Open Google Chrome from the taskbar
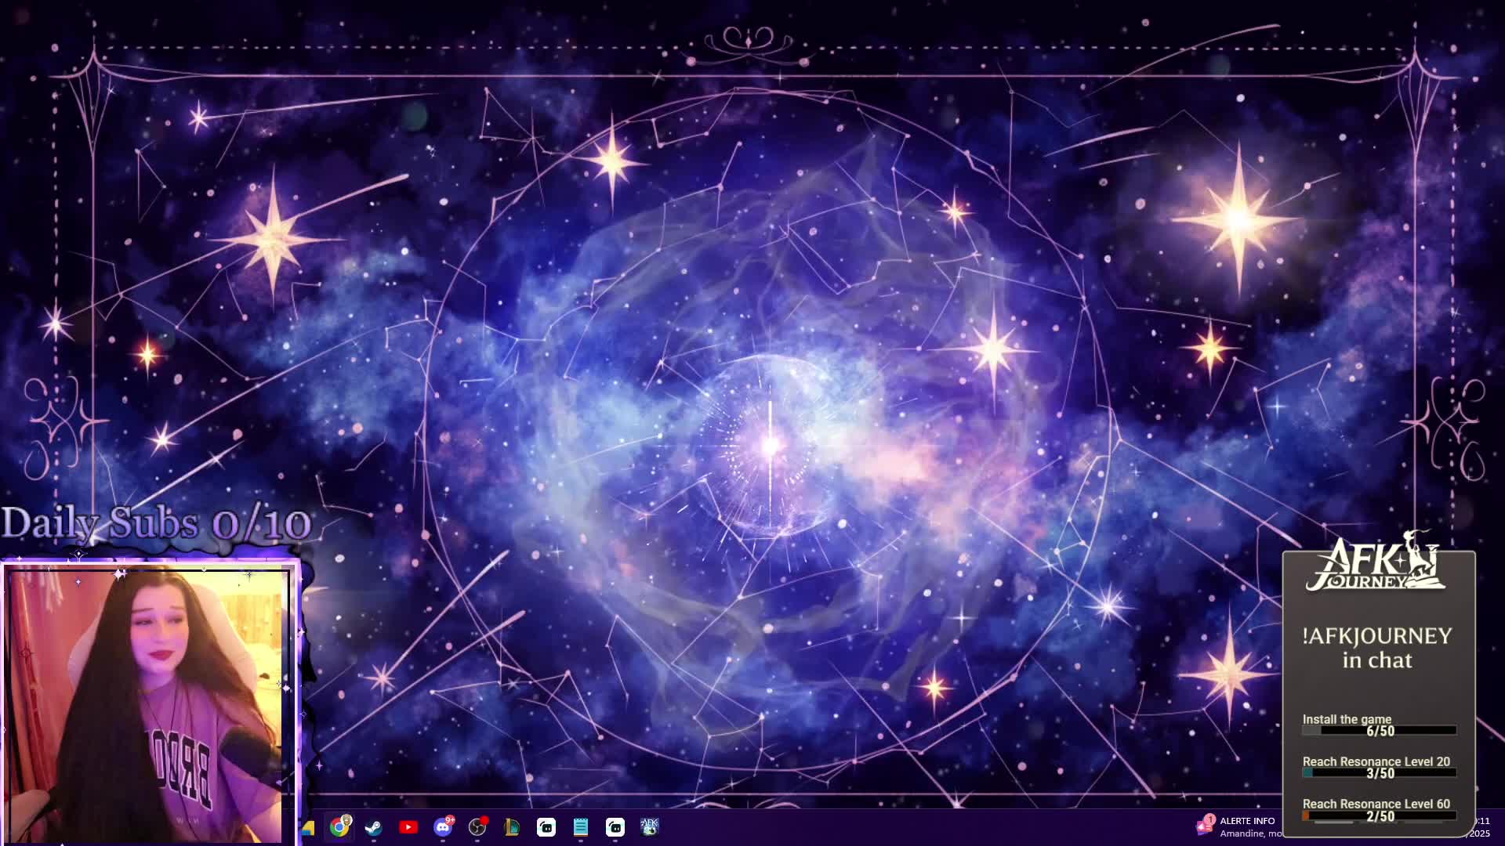 339,827
